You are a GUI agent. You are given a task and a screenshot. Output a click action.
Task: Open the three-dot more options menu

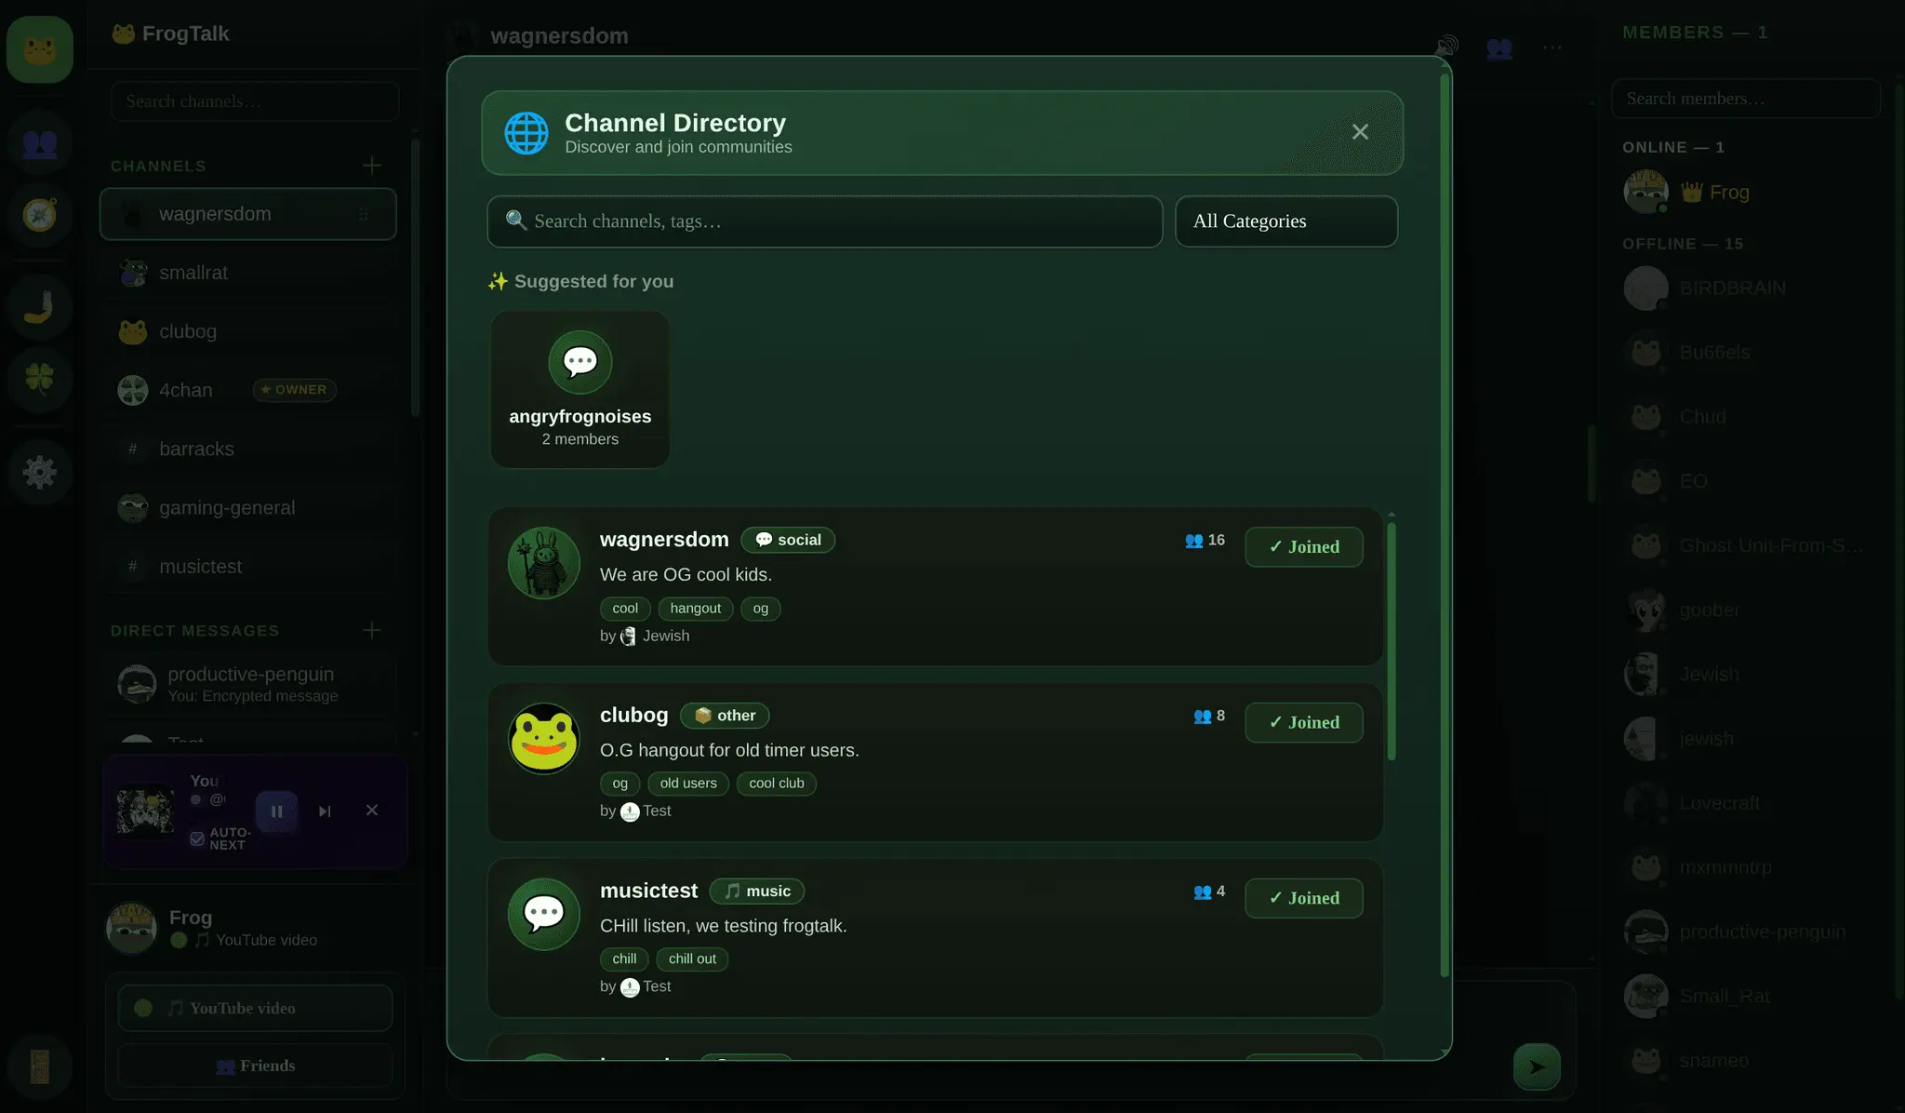coord(1552,47)
